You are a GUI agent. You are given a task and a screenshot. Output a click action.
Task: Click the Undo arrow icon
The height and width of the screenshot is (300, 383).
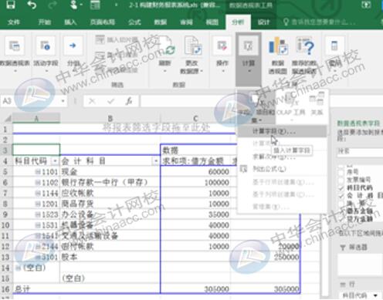32,5
